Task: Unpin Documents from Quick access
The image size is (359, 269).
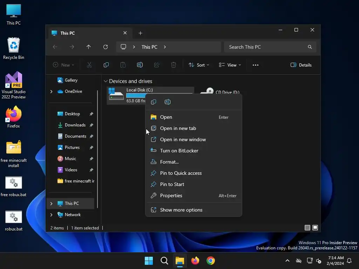Action: coord(92,136)
